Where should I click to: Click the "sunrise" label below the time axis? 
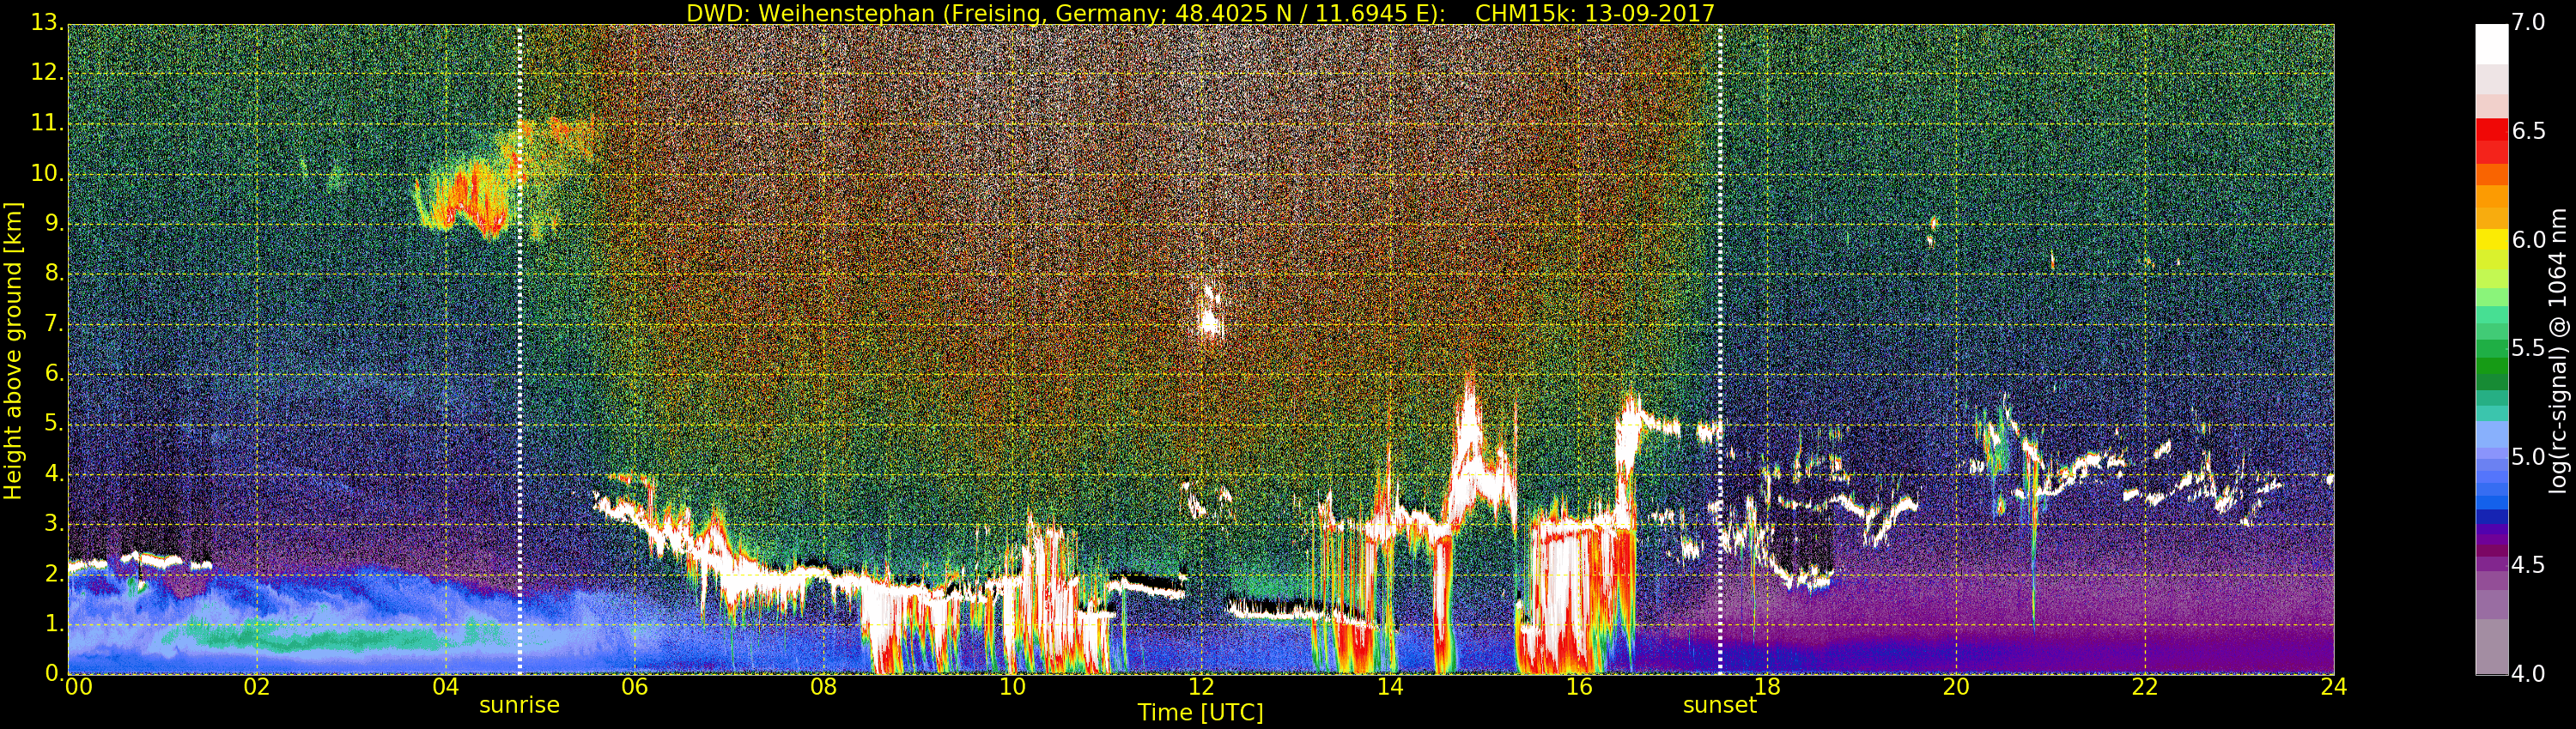click(520, 705)
